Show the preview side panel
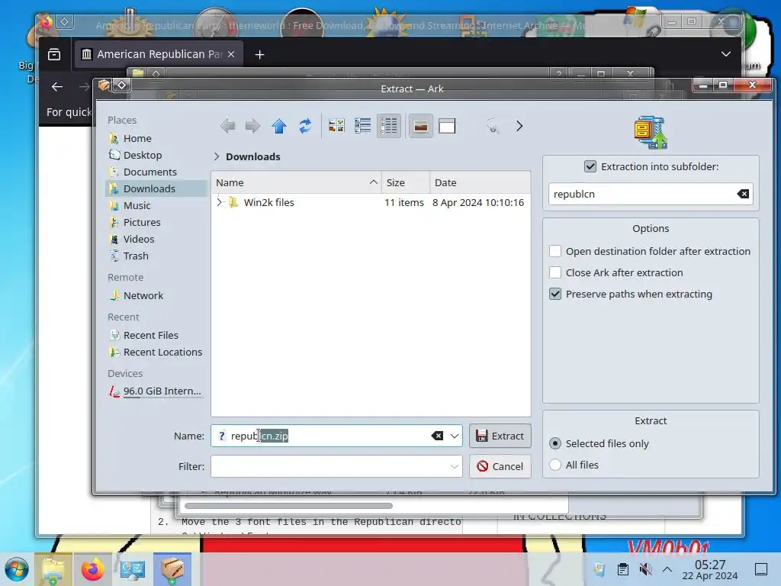Viewport: 781px width, 586px height. 447,126
